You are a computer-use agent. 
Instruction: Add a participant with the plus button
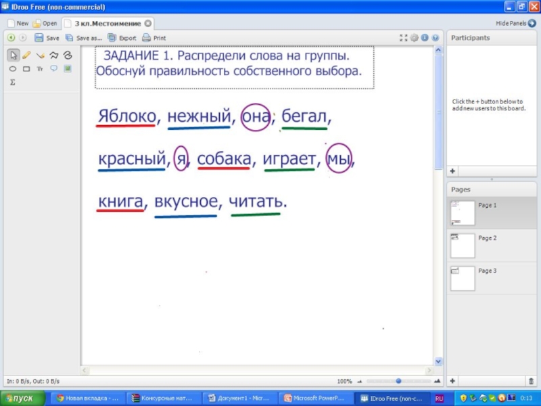point(452,172)
